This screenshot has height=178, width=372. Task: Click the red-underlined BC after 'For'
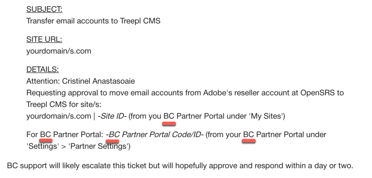click(x=46, y=135)
